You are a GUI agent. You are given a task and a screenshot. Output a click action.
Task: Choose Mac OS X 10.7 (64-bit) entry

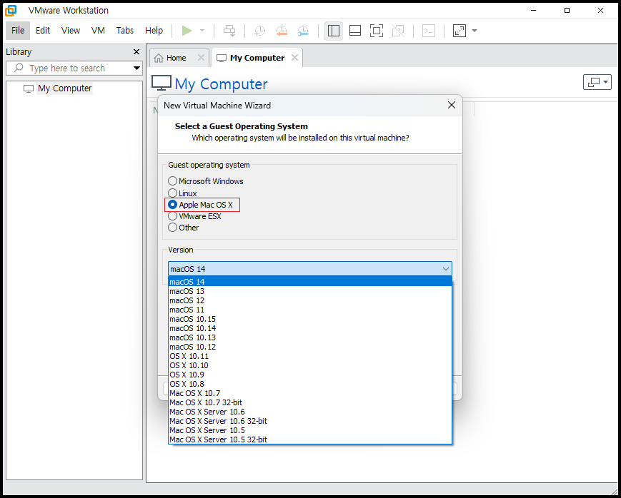[310, 393]
